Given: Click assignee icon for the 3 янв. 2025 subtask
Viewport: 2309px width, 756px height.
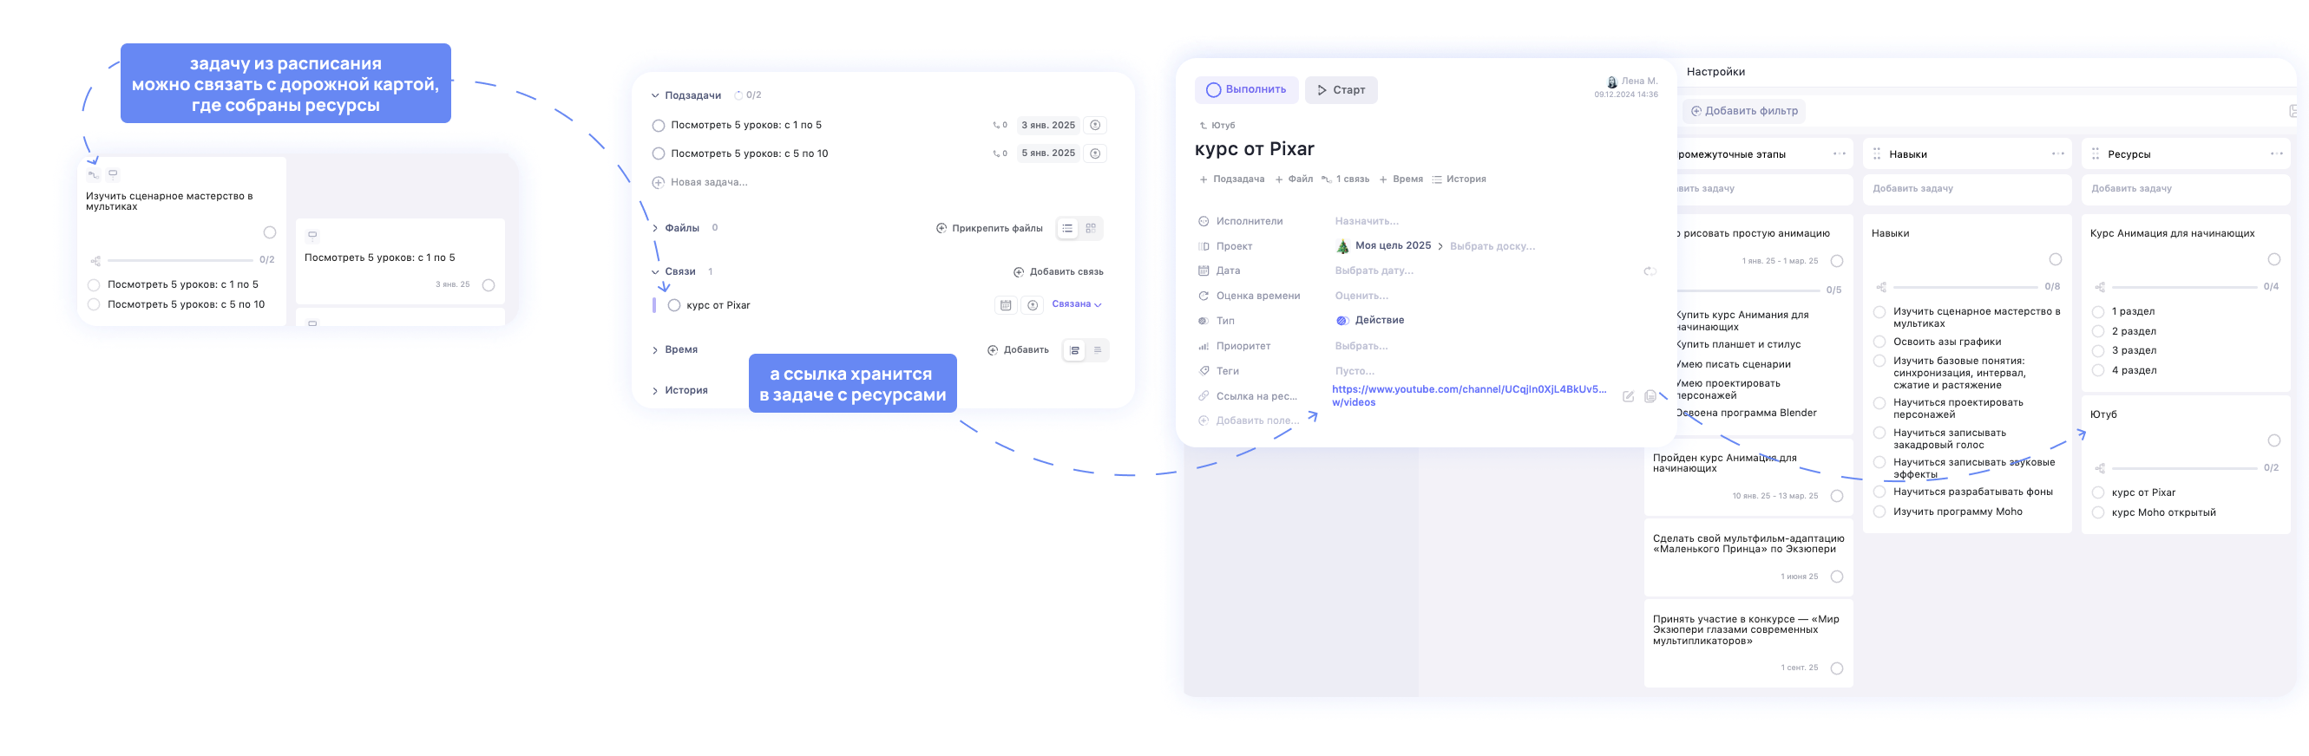Looking at the screenshot, I should pos(1094,126).
